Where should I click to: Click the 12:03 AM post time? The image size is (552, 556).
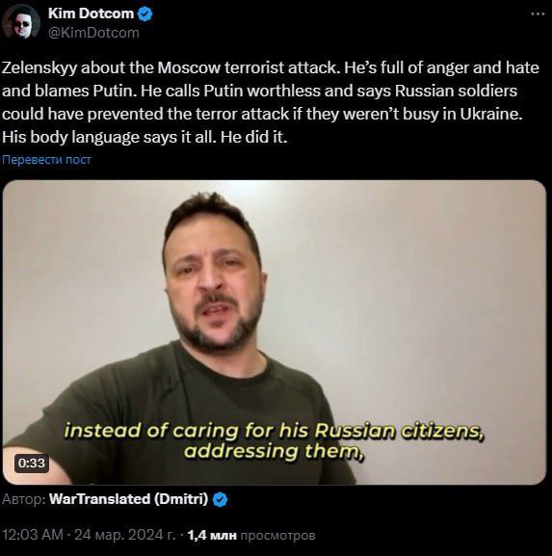tap(33, 535)
